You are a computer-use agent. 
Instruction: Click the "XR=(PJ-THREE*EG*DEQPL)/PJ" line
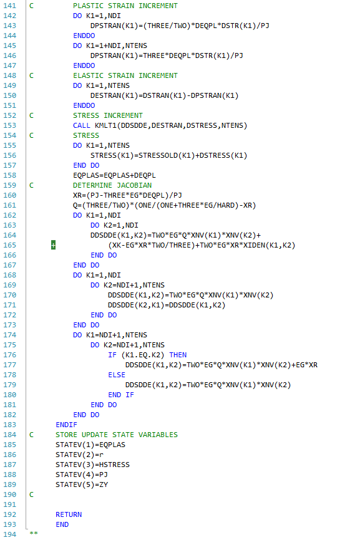[x=127, y=196]
